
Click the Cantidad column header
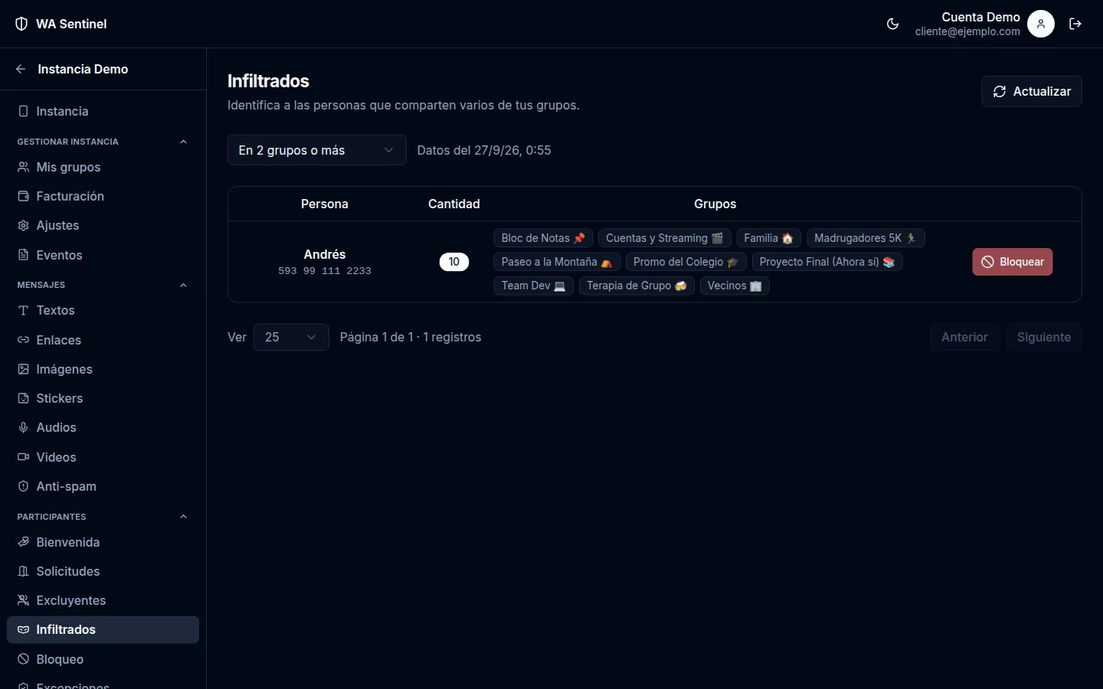click(454, 204)
